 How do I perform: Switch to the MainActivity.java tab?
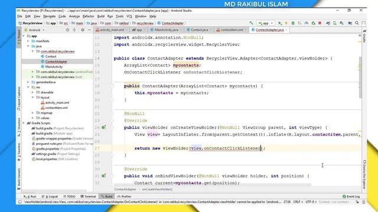(167, 30)
